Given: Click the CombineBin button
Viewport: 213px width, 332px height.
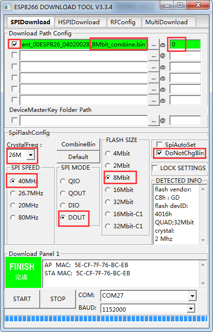Looking at the screenshot, I should tap(78, 144).
